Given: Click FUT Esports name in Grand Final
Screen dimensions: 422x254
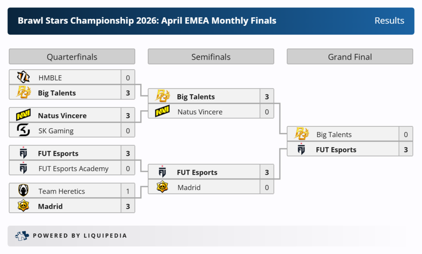Looking at the screenshot, I should (336, 150).
